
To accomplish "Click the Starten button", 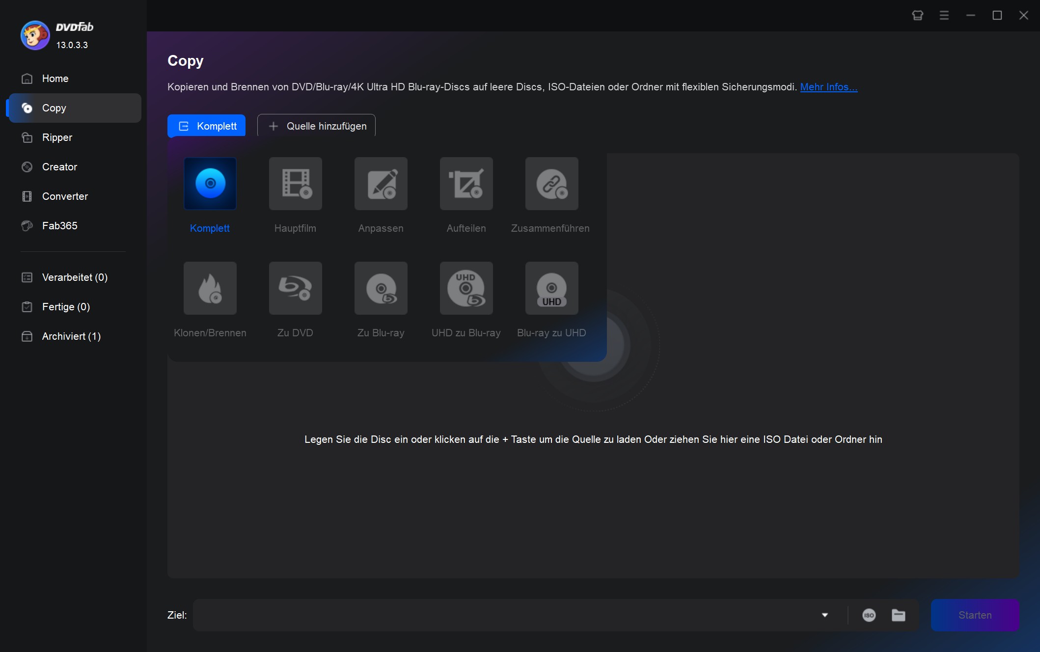I will click(975, 615).
